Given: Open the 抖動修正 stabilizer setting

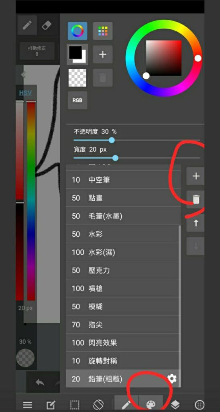Looking at the screenshot, I should (37, 51).
